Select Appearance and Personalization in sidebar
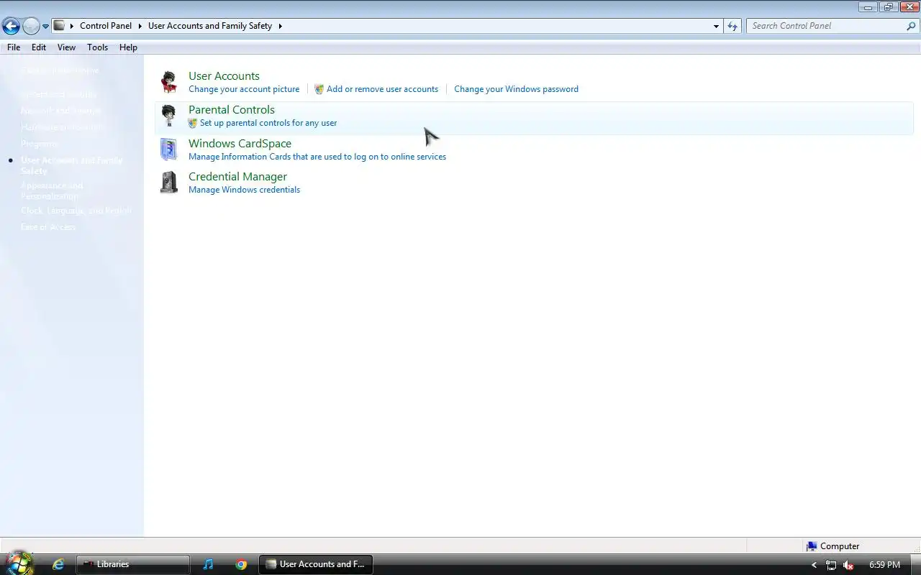921x575 pixels. click(x=52, y=190)
